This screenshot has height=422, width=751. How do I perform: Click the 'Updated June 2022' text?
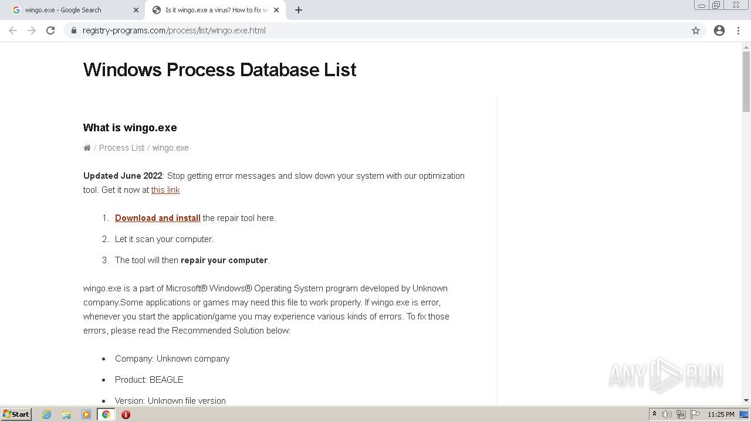click(123, 176)
